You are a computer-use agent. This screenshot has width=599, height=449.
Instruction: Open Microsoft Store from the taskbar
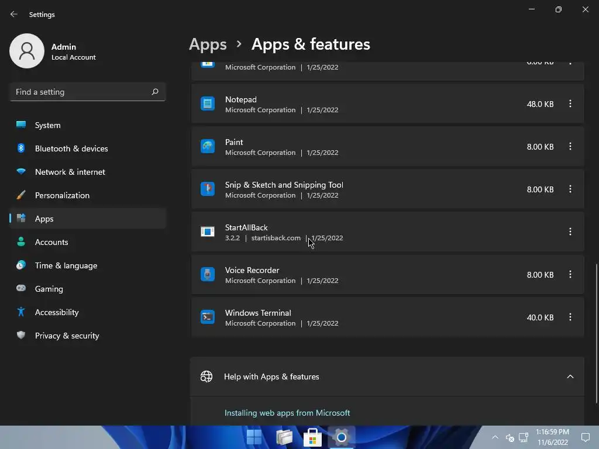(312, 437)
